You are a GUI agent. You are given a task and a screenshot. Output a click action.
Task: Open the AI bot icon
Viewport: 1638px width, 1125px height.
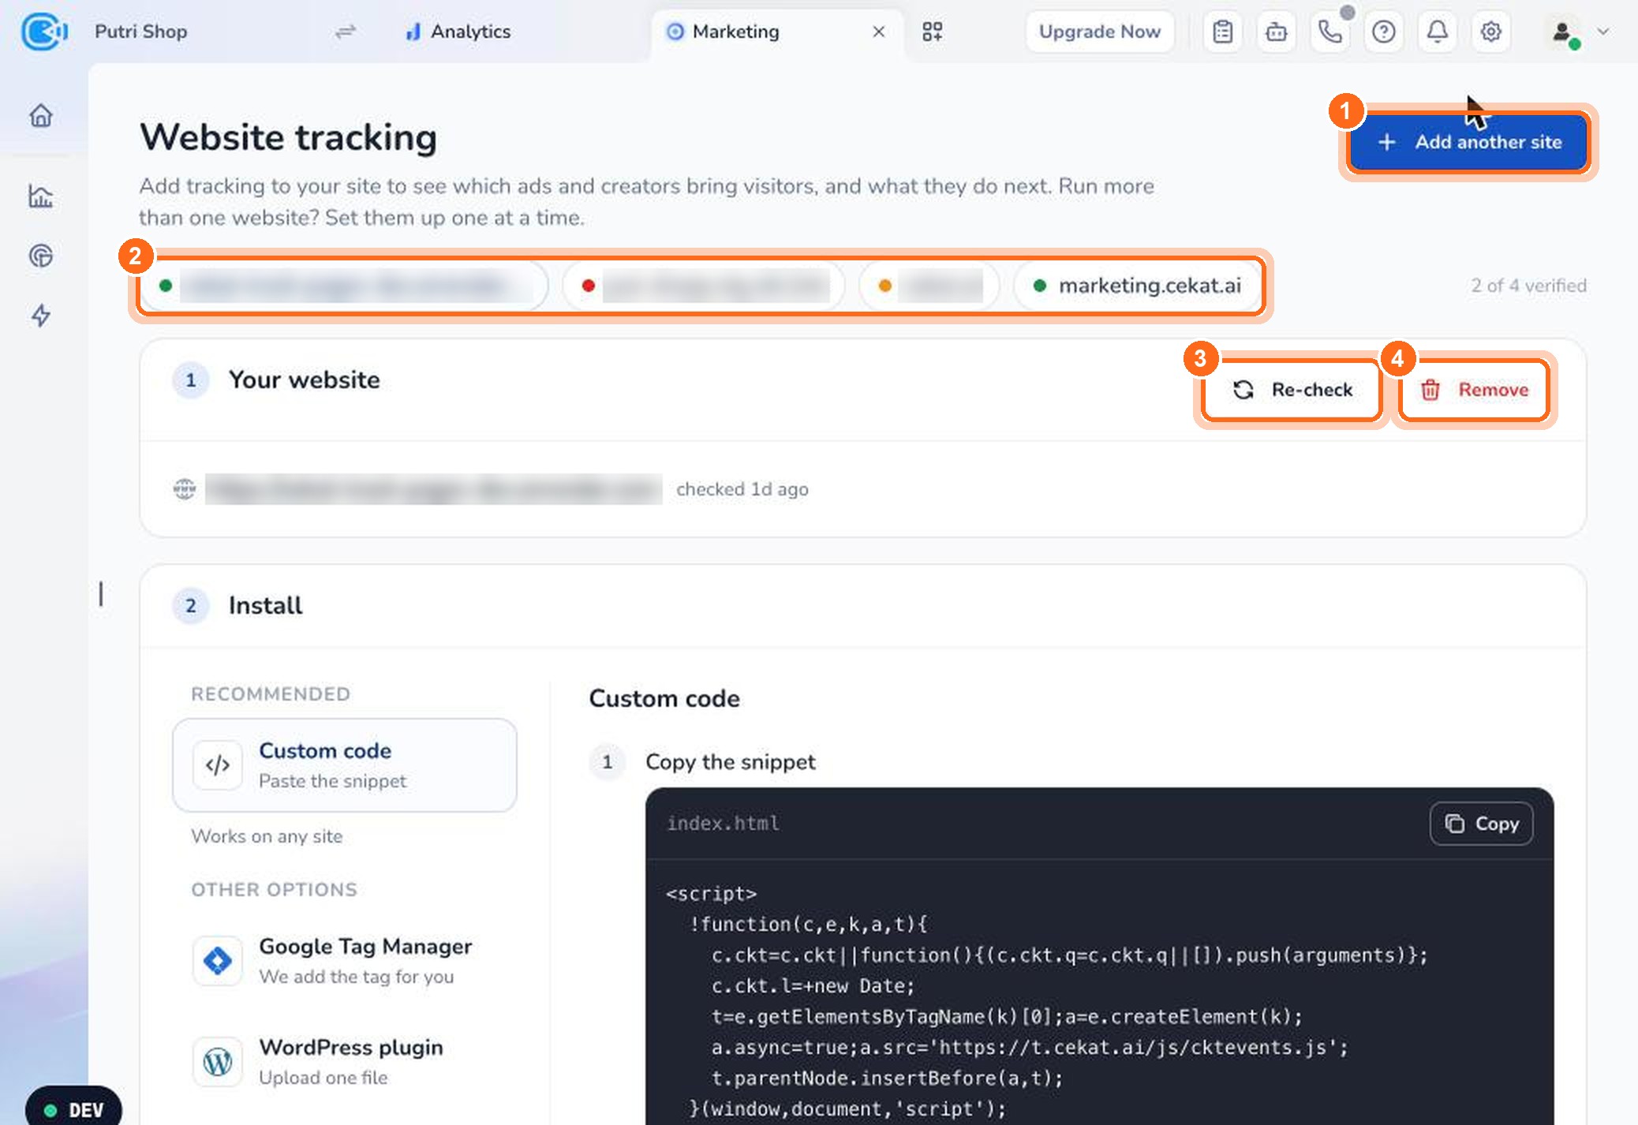(1277, 32)
